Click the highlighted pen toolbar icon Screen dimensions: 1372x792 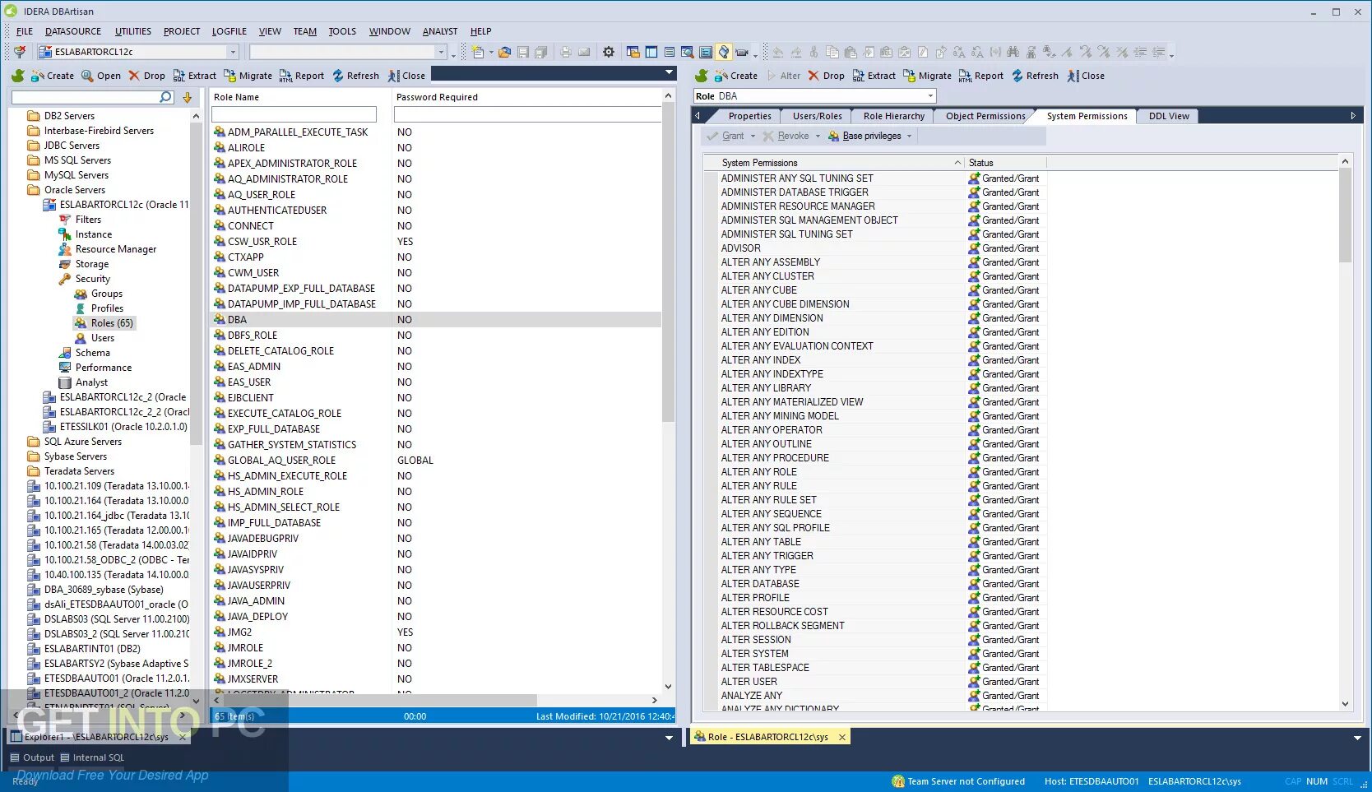pyautogui.click(x=723, y=52)
